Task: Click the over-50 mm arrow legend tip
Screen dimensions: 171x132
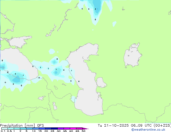Action: (85, 128)
